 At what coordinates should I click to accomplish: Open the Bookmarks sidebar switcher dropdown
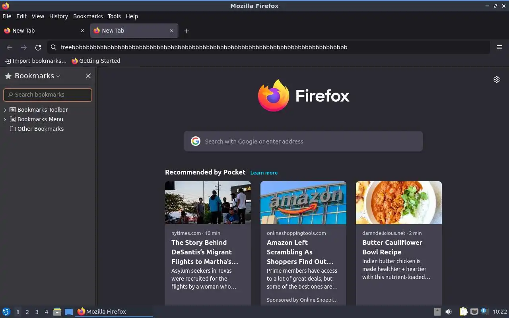pyautogui.click(x=58, y=76)
